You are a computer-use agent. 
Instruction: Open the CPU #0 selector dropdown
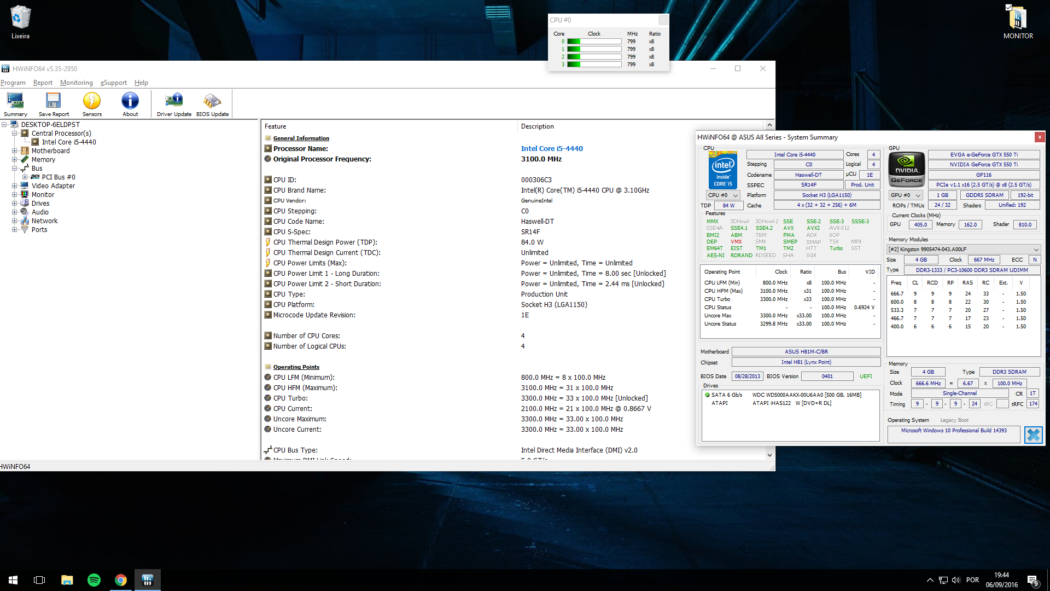point(723,195)
